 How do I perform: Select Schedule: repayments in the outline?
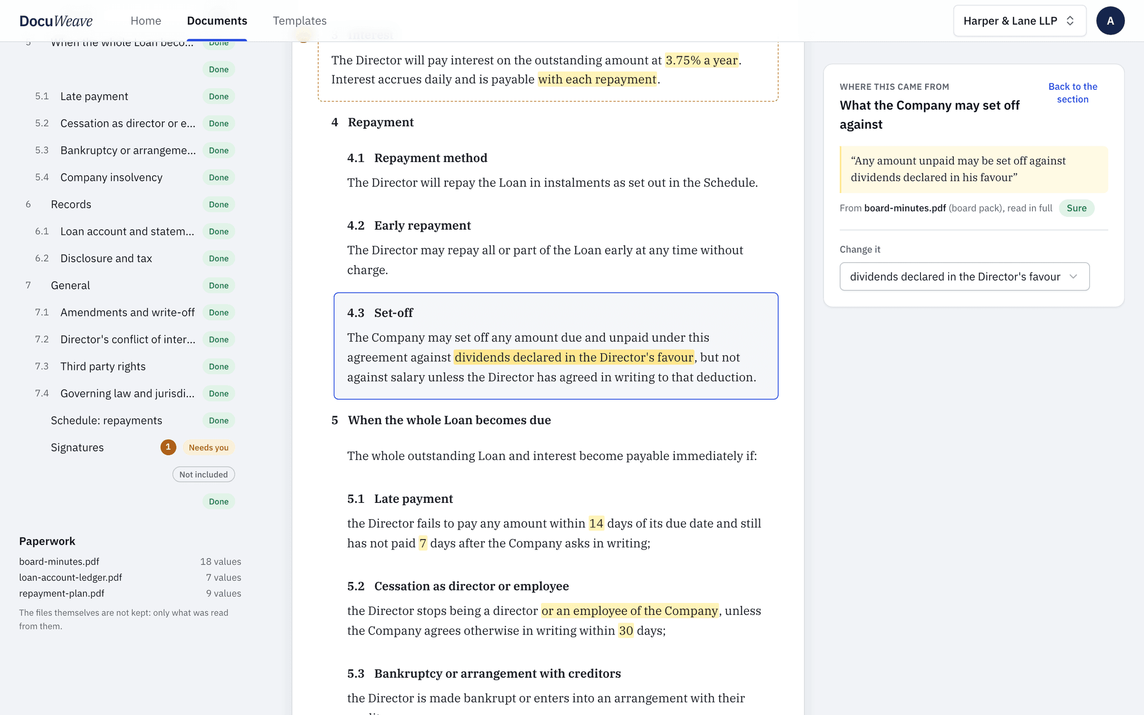point(106,420)
